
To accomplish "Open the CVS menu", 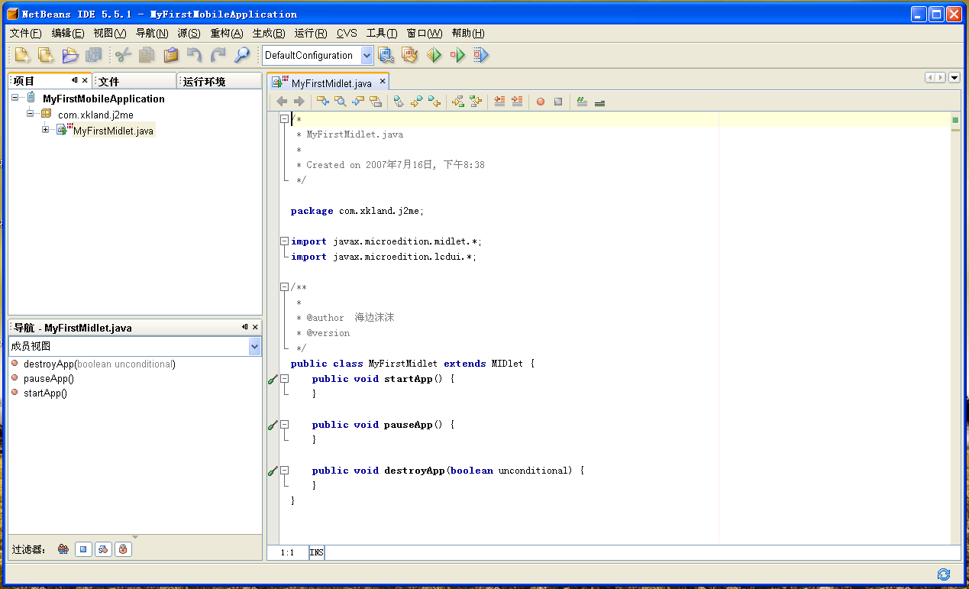I will point(347,33).
